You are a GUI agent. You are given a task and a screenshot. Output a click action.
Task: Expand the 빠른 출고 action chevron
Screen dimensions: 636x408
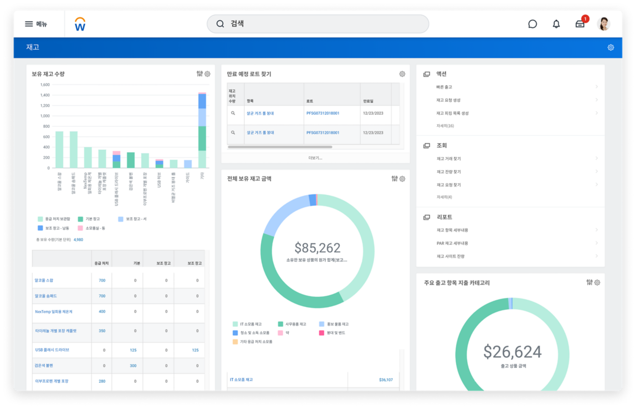click(x=597, y=87)
